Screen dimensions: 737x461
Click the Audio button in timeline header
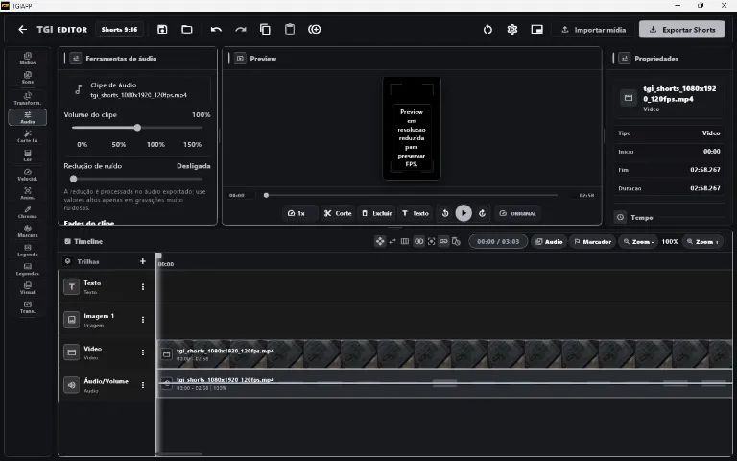549,242
